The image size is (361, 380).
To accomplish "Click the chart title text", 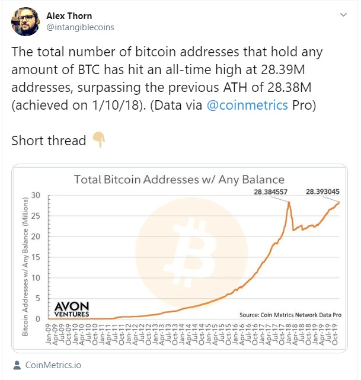I will click(x=179, y=180).
